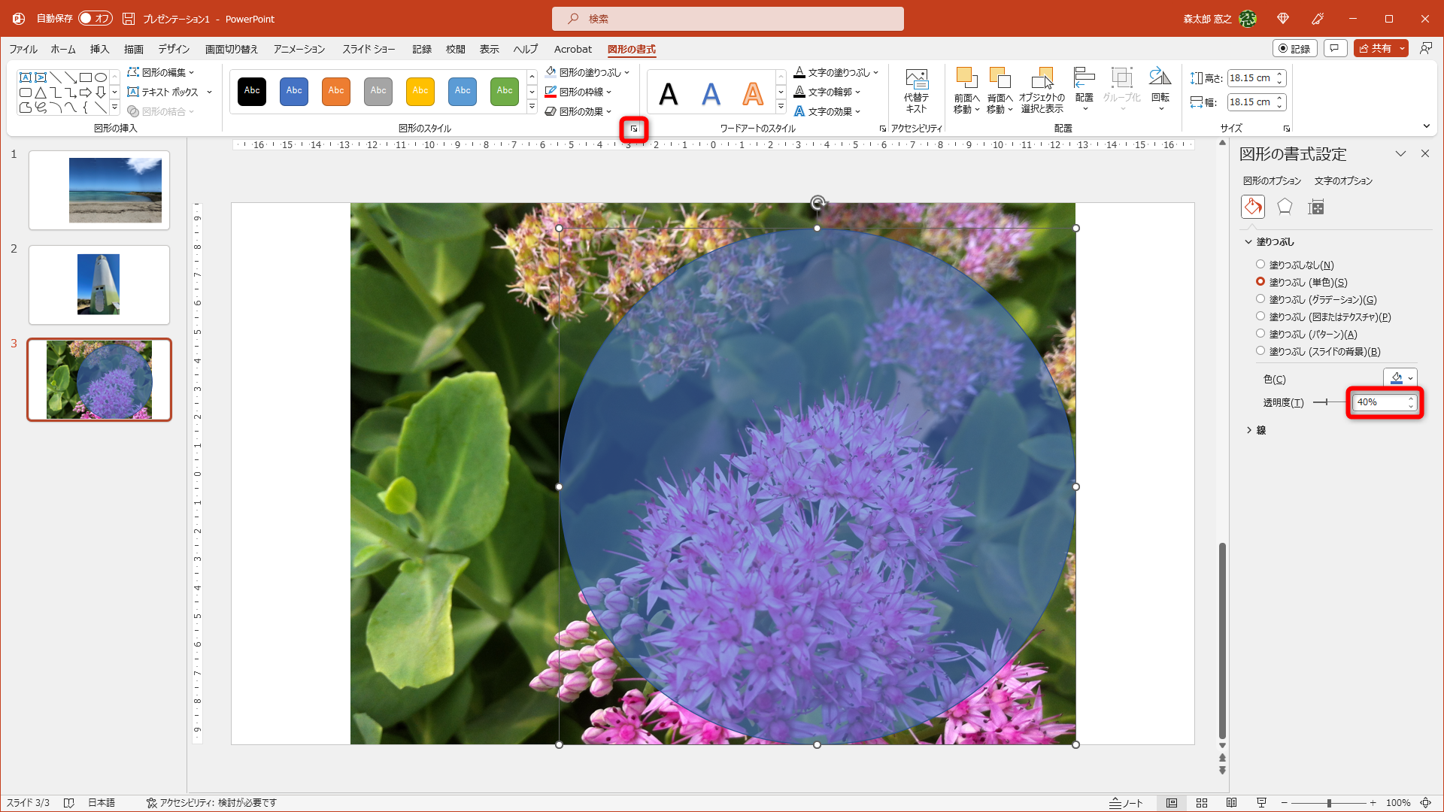Select No Fill (塗りつぶしなし) radio button
The width and height of the screenshot is (1444, 812).
(1260, 265)
